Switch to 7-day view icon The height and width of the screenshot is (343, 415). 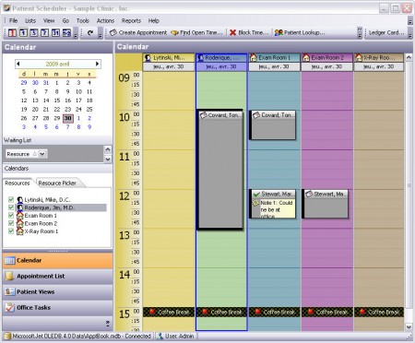coord(45,32)
